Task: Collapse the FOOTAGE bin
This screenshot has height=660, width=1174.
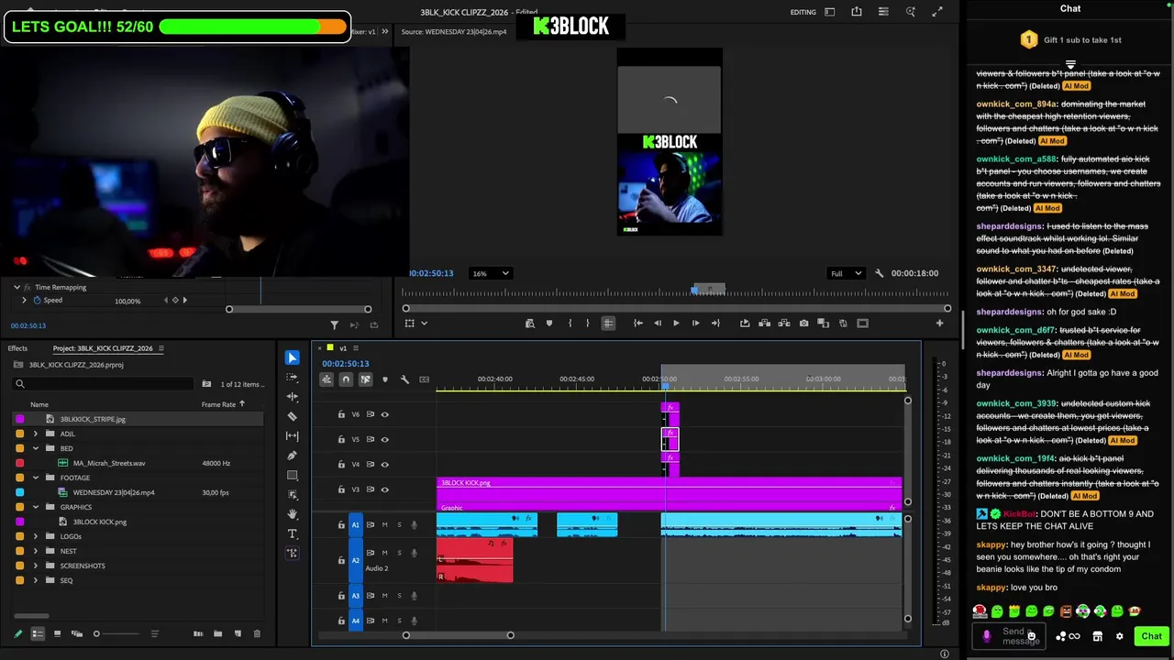Action: pos(36,478)
